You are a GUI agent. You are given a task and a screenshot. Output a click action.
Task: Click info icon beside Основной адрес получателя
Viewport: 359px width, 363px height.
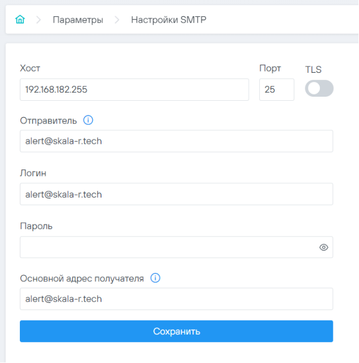[155, 278]
